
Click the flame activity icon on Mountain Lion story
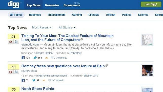click(47, 58)
